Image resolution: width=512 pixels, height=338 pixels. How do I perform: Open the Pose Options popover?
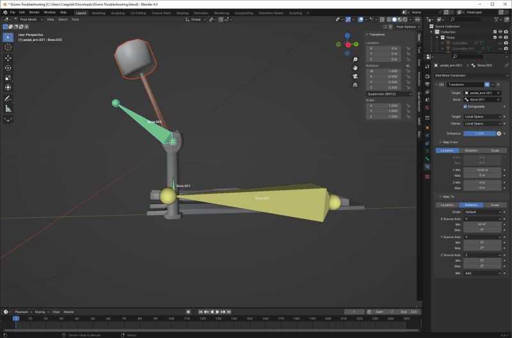(x=408, y=27)
